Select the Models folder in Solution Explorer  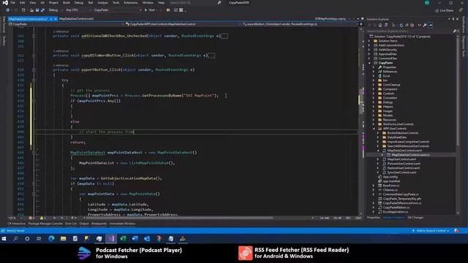coord(388,115)
